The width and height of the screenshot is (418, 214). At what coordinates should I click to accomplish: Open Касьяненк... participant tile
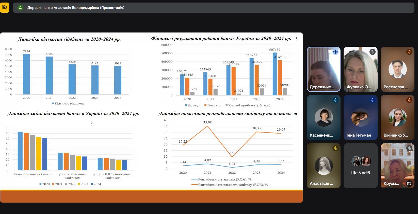[324, 118]
